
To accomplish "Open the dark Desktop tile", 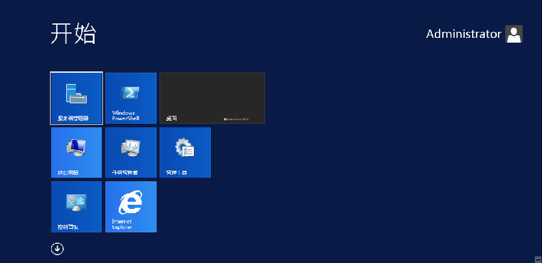I will [212, 98].
